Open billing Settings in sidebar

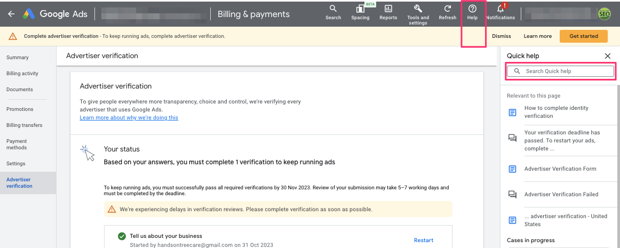pyautogui.click(x=16, y=164)
